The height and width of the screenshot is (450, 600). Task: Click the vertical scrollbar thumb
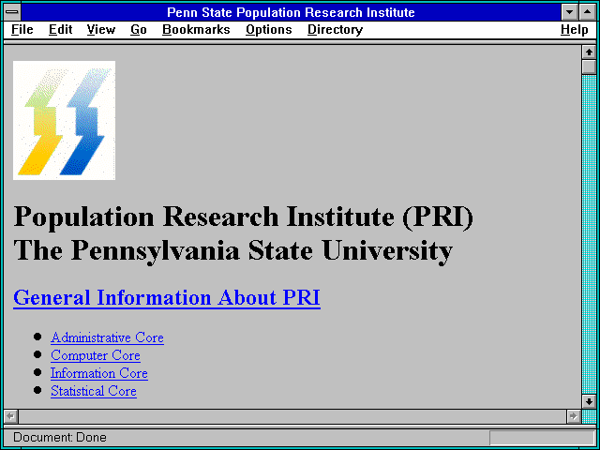(589, 67)
